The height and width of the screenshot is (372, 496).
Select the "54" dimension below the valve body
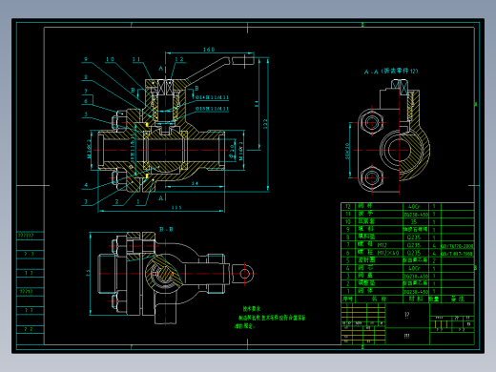click(x=195, y=183)
